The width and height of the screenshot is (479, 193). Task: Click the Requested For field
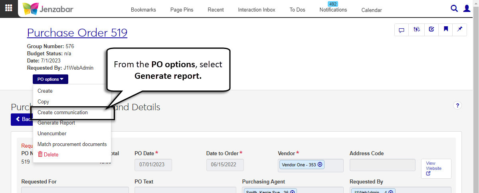75,190
